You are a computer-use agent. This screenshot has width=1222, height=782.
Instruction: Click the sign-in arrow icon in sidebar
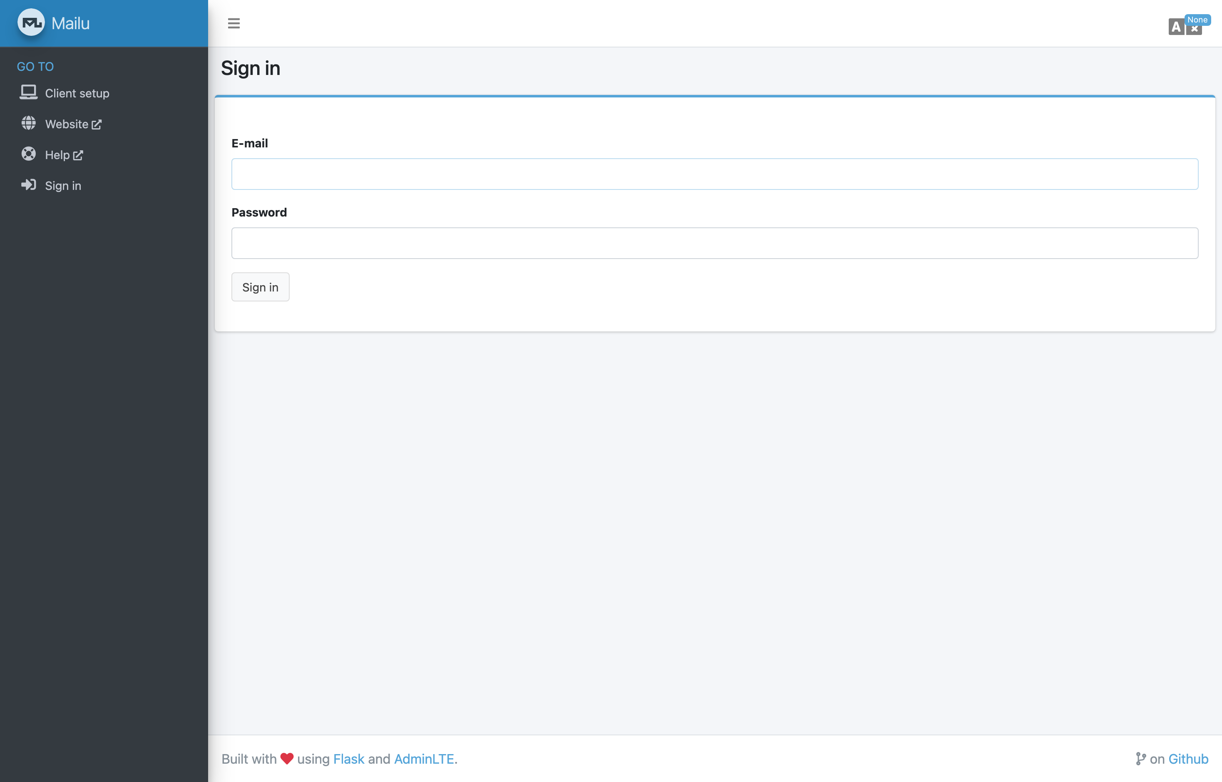click(x=28, y=185)
